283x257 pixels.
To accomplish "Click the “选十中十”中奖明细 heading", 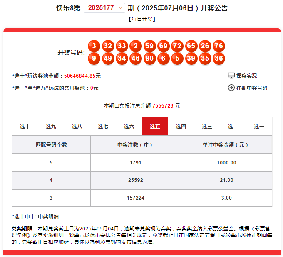I will [35, 216].
